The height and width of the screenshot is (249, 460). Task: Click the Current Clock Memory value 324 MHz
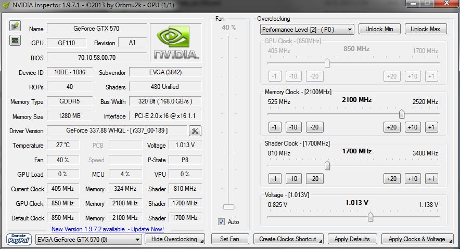click(x=125, y=189)
